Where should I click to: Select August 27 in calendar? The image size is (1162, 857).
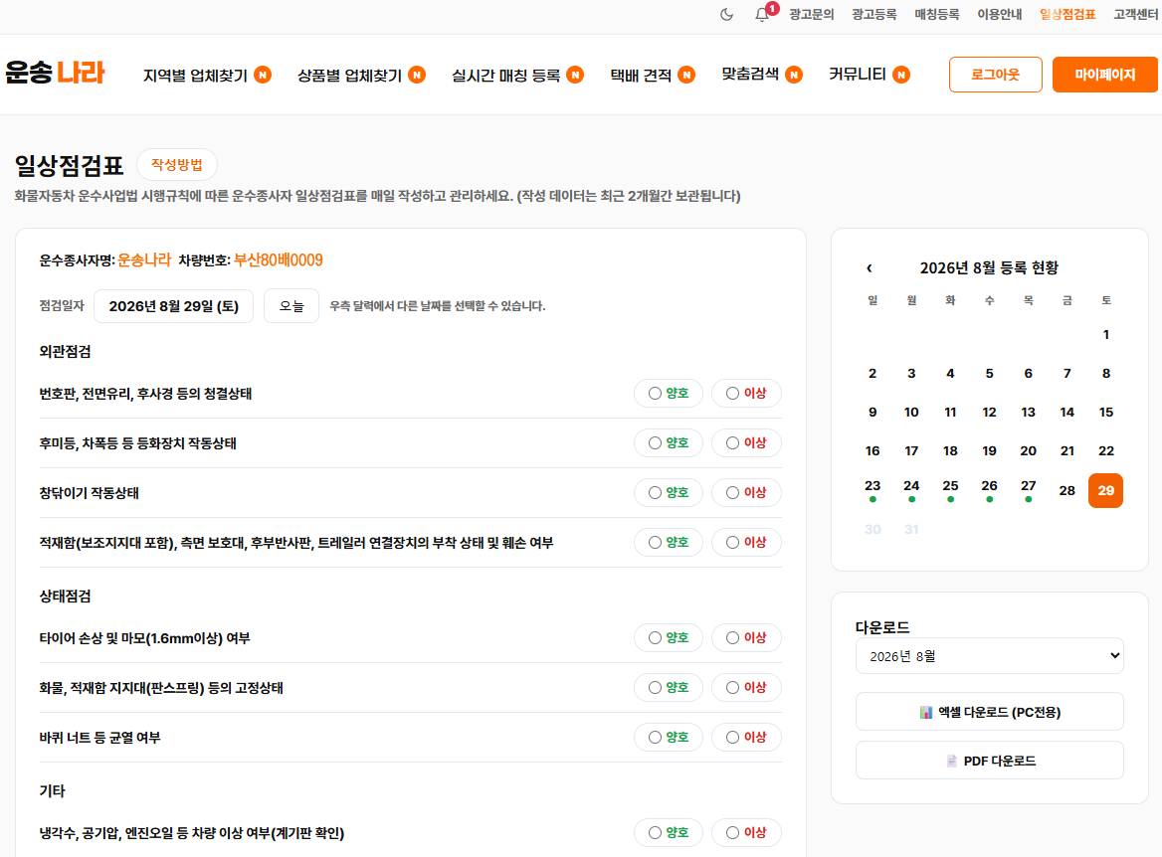(1029, 489)
